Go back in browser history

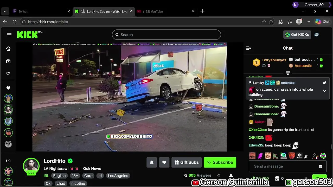5,22
